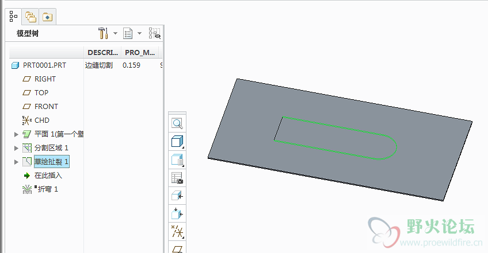Image resolution: width=488 pixels, height=253 pixels.
Task: Click the 草绘扯裂 1 rip feature icon
Action: tap(27, 161)
